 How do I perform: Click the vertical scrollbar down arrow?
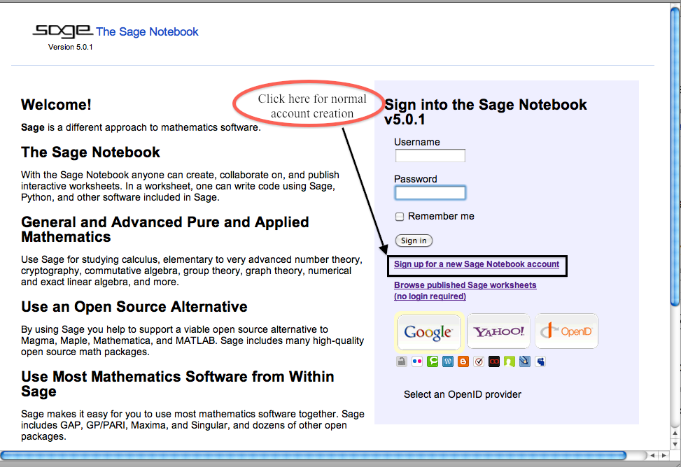(675, 443)
